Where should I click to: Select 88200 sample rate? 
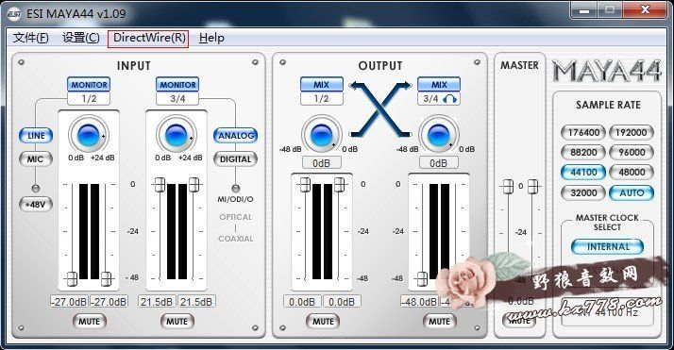583,153
